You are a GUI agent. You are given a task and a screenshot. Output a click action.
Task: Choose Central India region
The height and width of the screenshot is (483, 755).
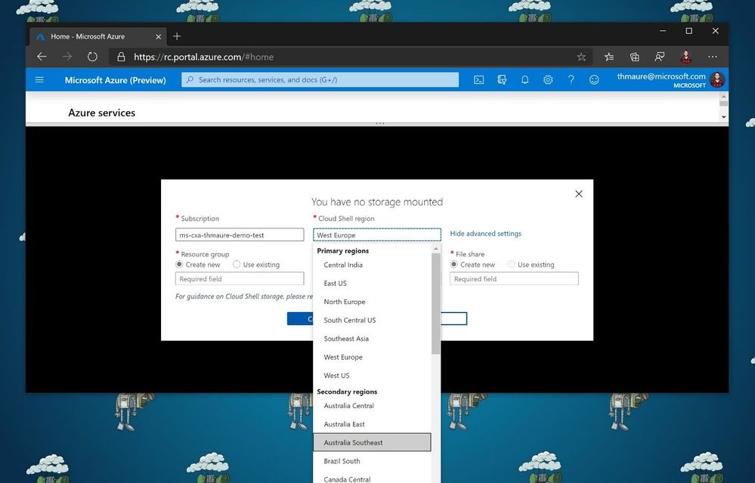click(x=372, y=265)
